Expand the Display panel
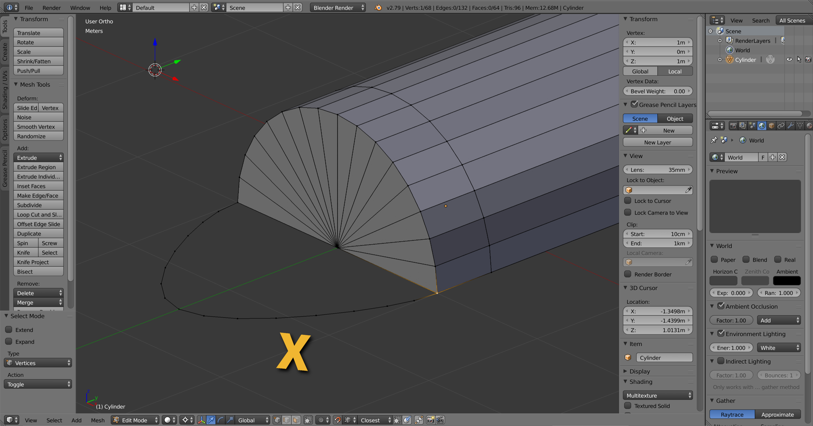813x426 pixels. (639, 371)
